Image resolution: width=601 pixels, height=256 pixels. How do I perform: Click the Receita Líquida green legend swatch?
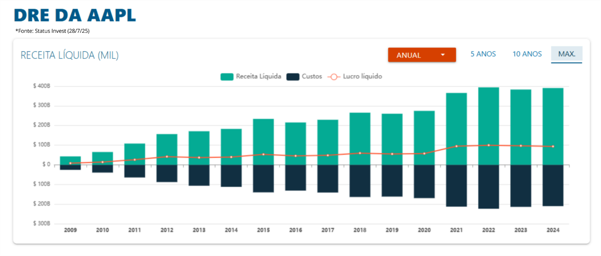pos(227,77)
